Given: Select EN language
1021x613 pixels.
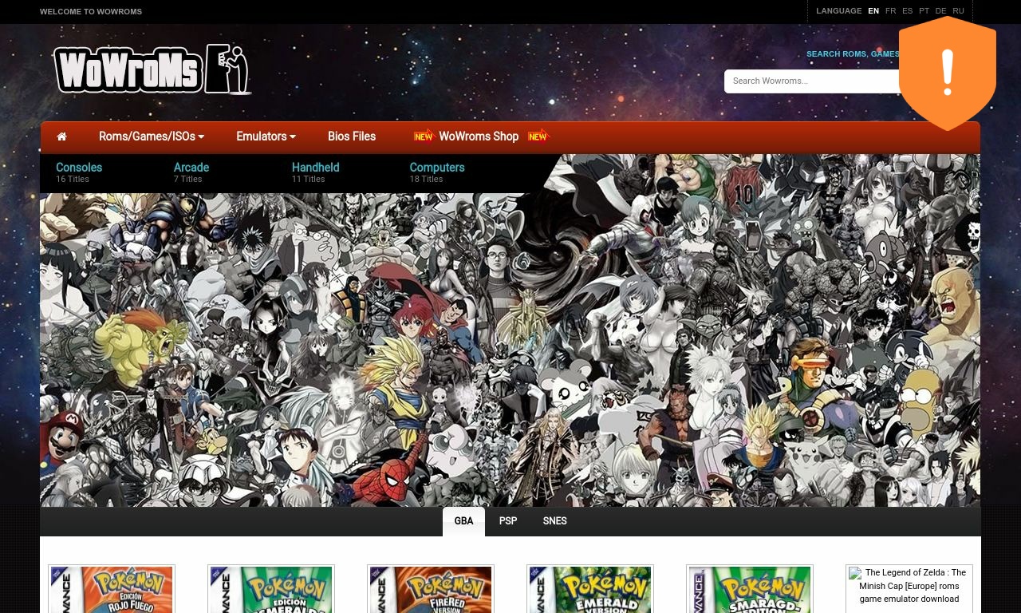Looking at the screenshot, I should (873, 11).
